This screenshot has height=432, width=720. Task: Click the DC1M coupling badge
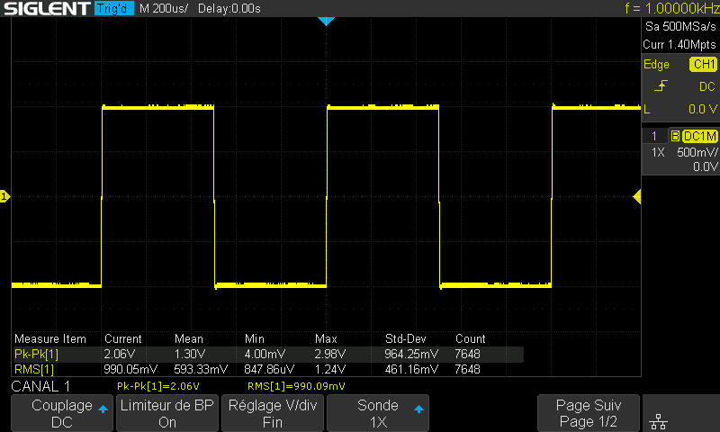click(x=700, y=136)
